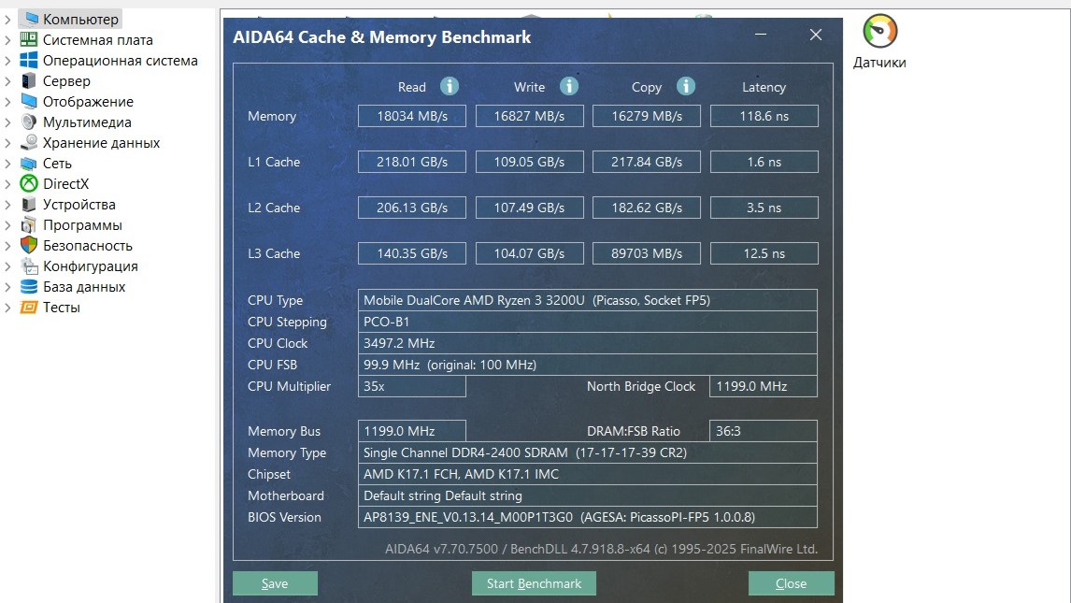This screenshot has width=1071, height=603.
Task: Click the Безопасность shield icon
Action: click(x=29, y=245)
